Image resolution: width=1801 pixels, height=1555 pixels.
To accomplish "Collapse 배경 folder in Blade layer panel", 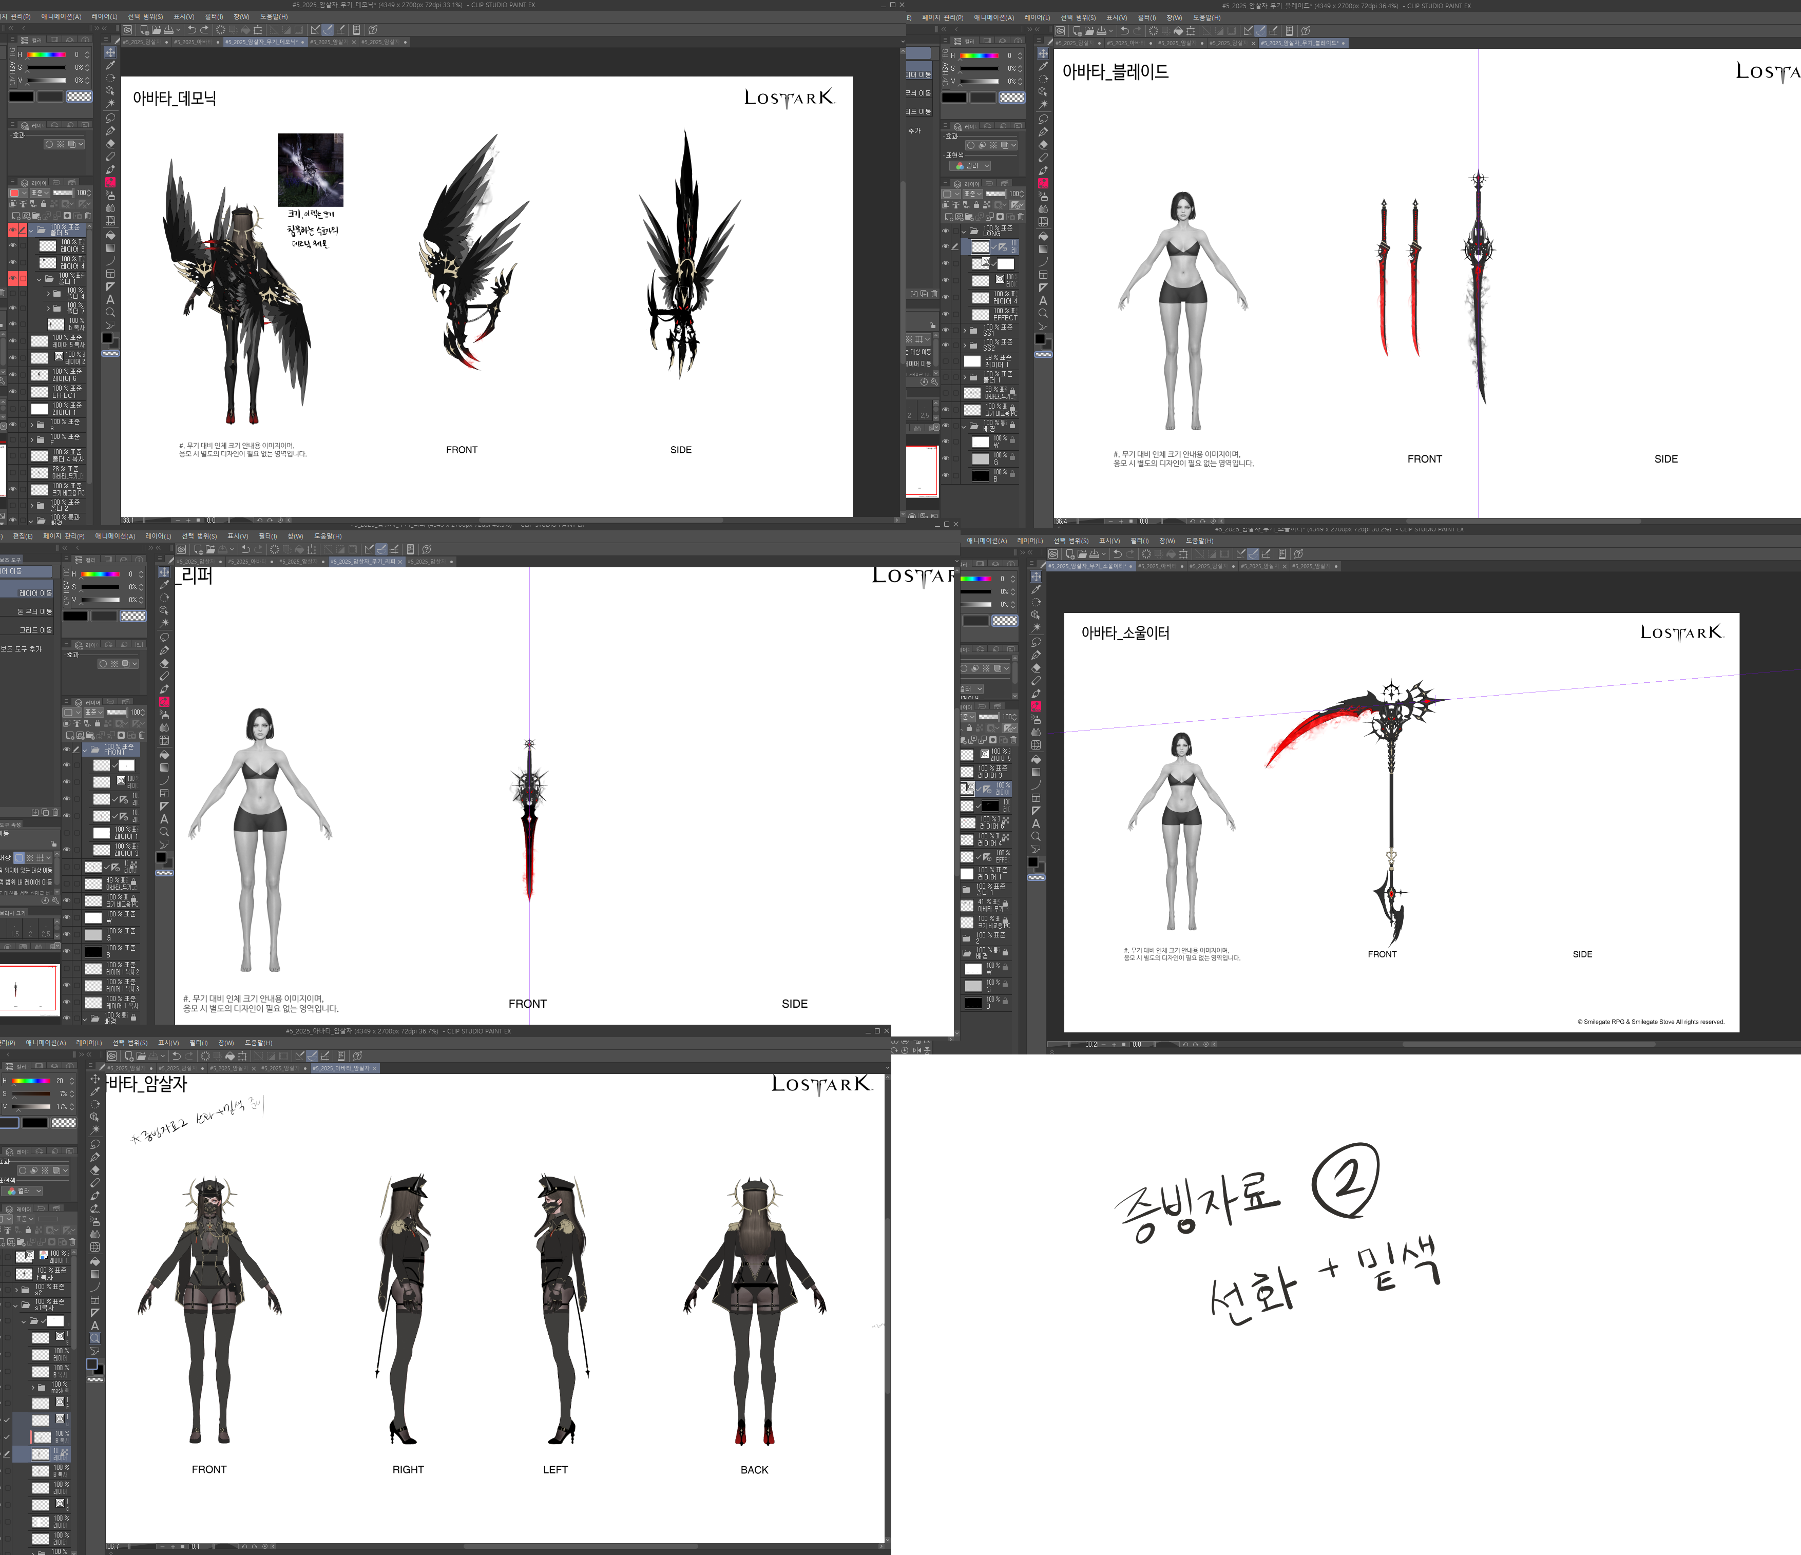I will [x=964, y=427].
